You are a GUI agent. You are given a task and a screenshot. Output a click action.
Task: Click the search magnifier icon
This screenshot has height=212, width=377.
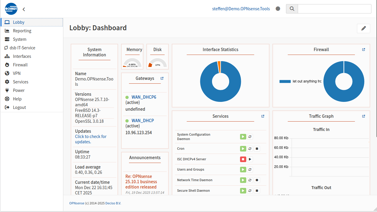[x=292, y=9]
